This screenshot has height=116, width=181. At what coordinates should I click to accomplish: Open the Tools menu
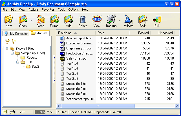61,10
